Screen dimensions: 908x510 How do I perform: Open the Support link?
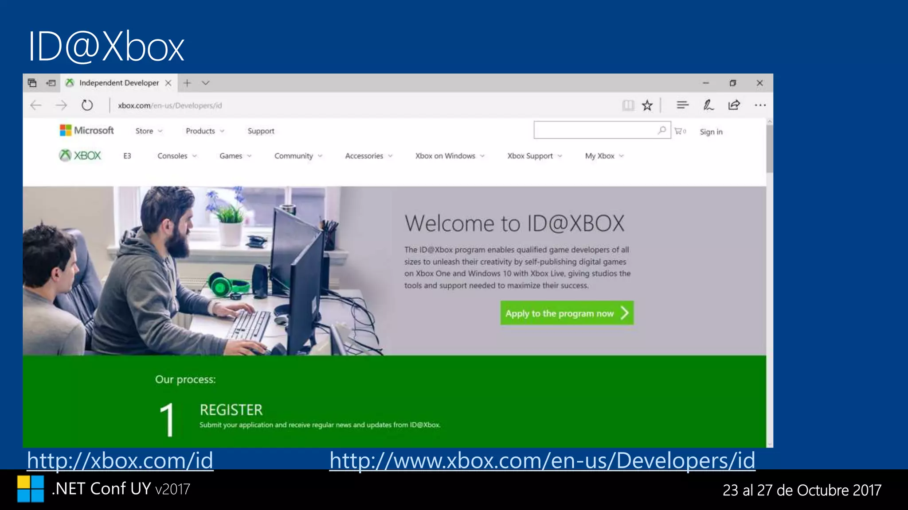click(x=261, y=131)
